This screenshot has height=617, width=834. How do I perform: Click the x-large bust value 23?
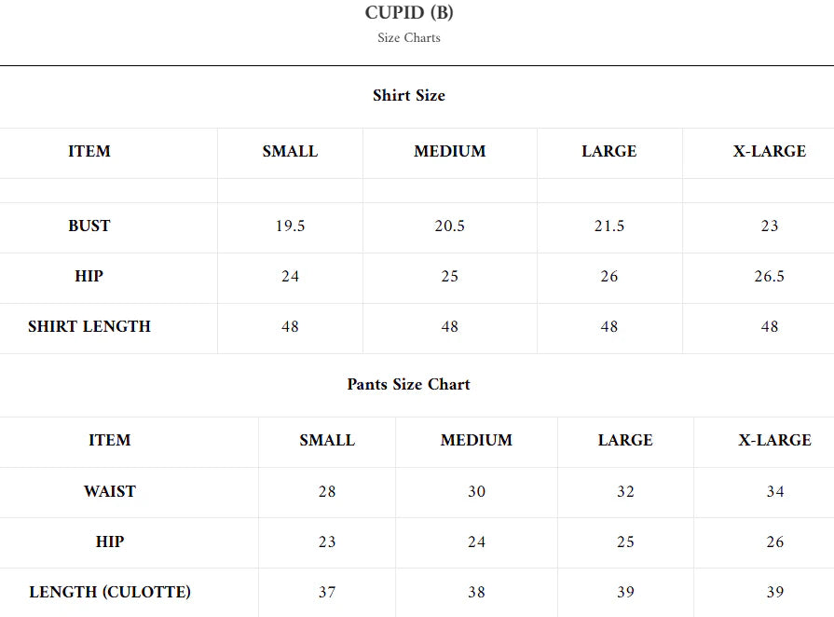[x=769, y=226]
